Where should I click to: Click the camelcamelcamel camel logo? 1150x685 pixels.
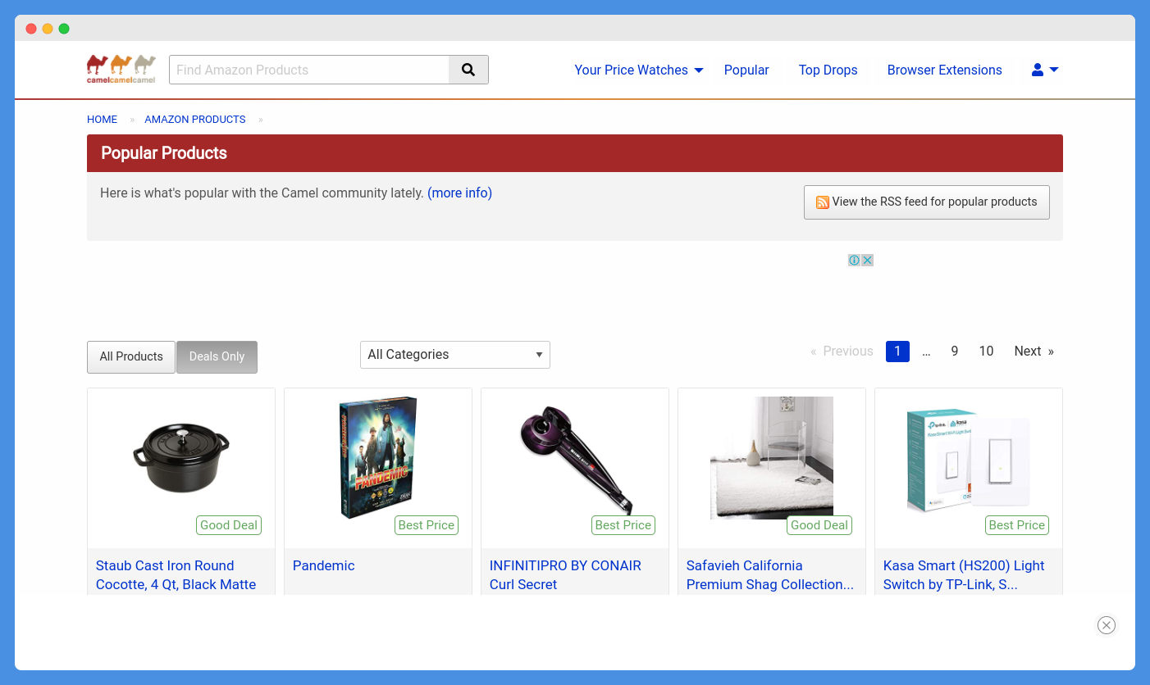pos(121,69)
